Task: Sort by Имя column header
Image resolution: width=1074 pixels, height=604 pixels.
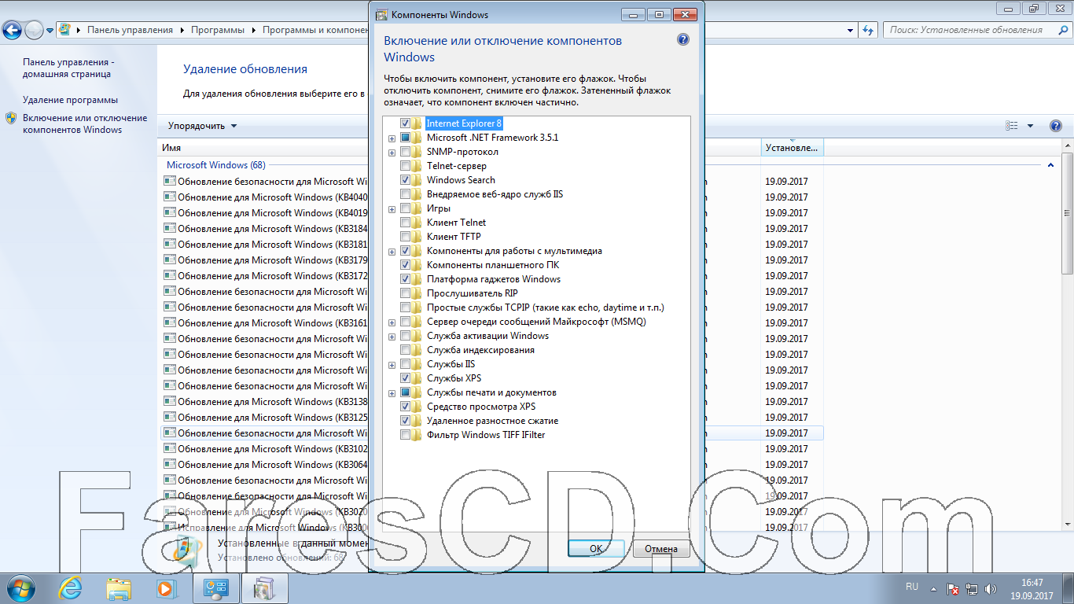Action: pyautogui.click(x=171, y=147)
